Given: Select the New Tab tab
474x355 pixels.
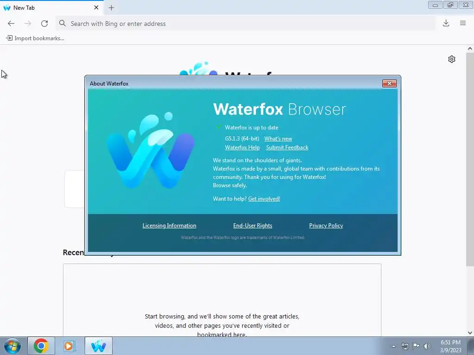Looking at the screenshot, I should (x=51, y=7).
